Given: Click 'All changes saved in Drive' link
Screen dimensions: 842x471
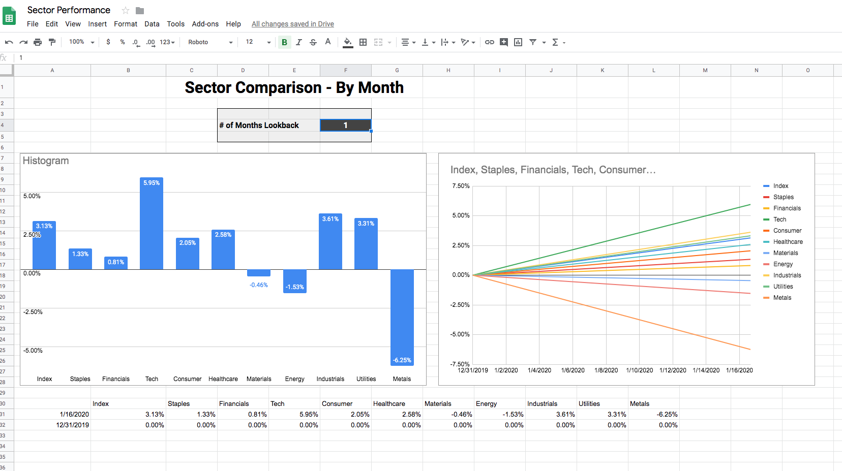Looking at the screenshot, I should tap(293, 24).
